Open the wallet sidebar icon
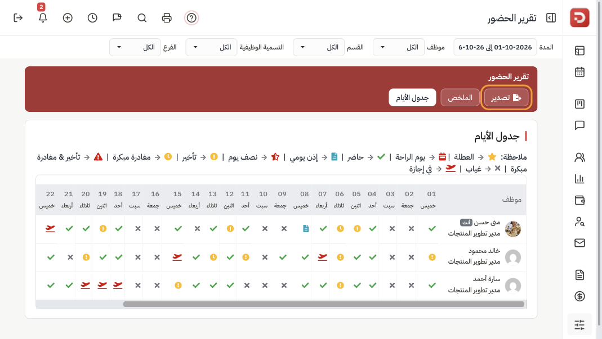This screenshot has width=602, height=339. (579, 200)
